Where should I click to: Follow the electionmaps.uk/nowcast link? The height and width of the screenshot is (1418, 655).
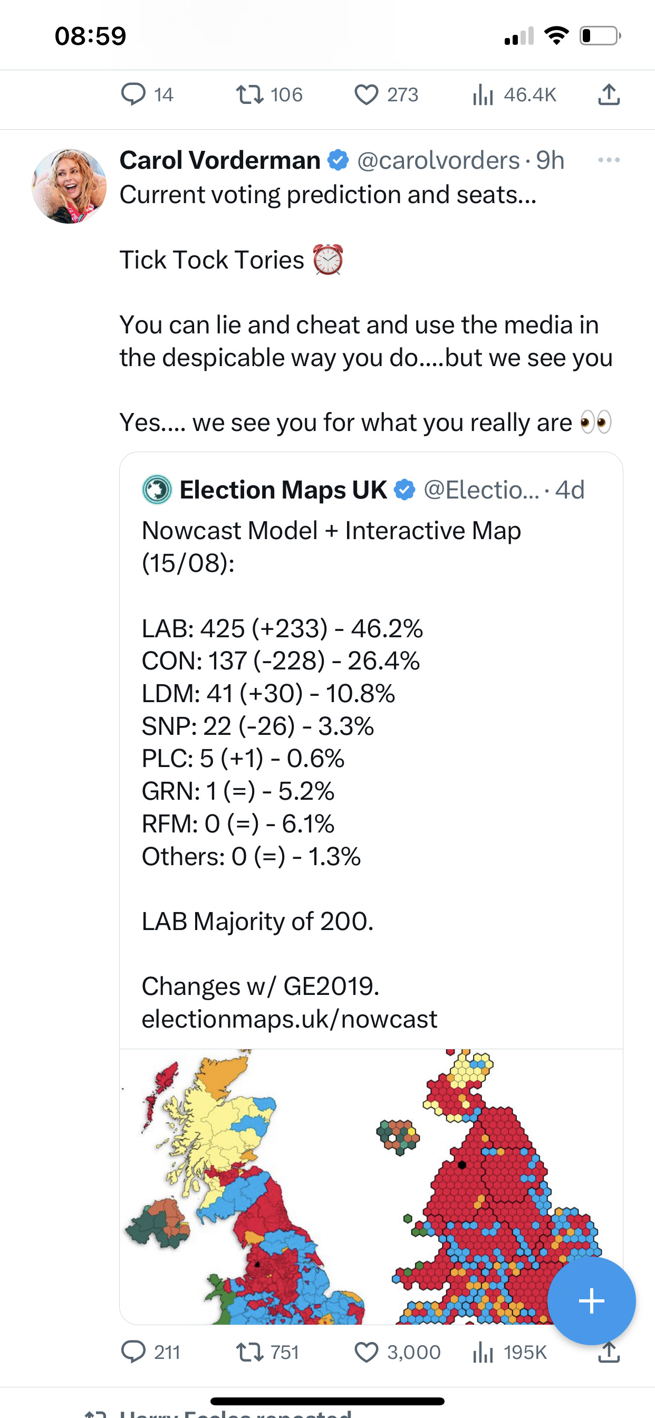(x=290, y=1019)
